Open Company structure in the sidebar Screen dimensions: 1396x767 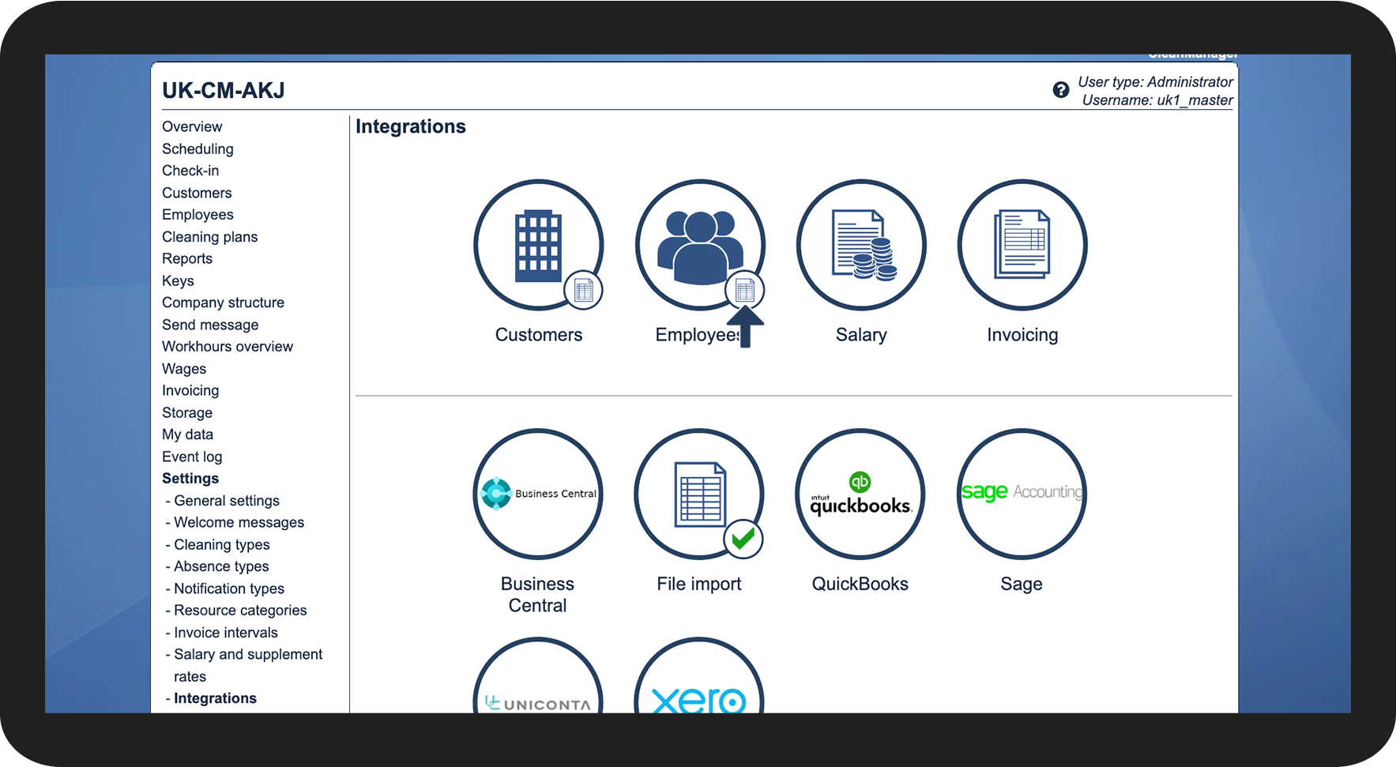coord(223,303)
